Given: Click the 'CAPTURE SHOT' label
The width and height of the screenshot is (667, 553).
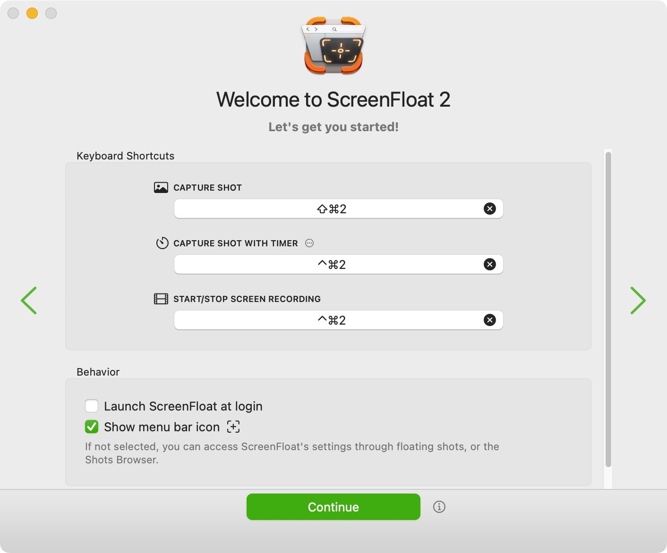Looking at the screenshot, I should (207, 187).
